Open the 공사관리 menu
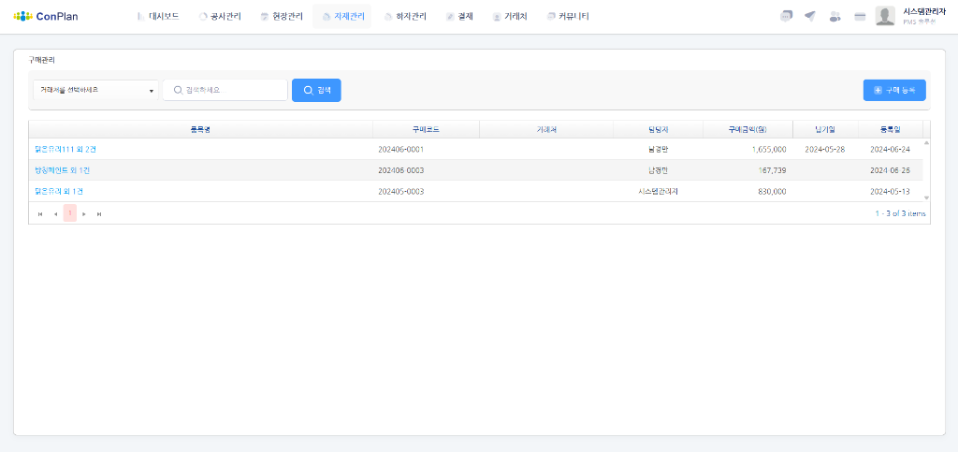This screenshot has height=452, width=958. point(220,17)
